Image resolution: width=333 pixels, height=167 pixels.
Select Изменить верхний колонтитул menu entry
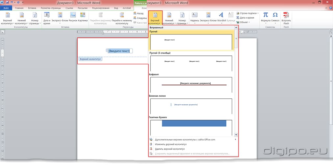(170, 144)
